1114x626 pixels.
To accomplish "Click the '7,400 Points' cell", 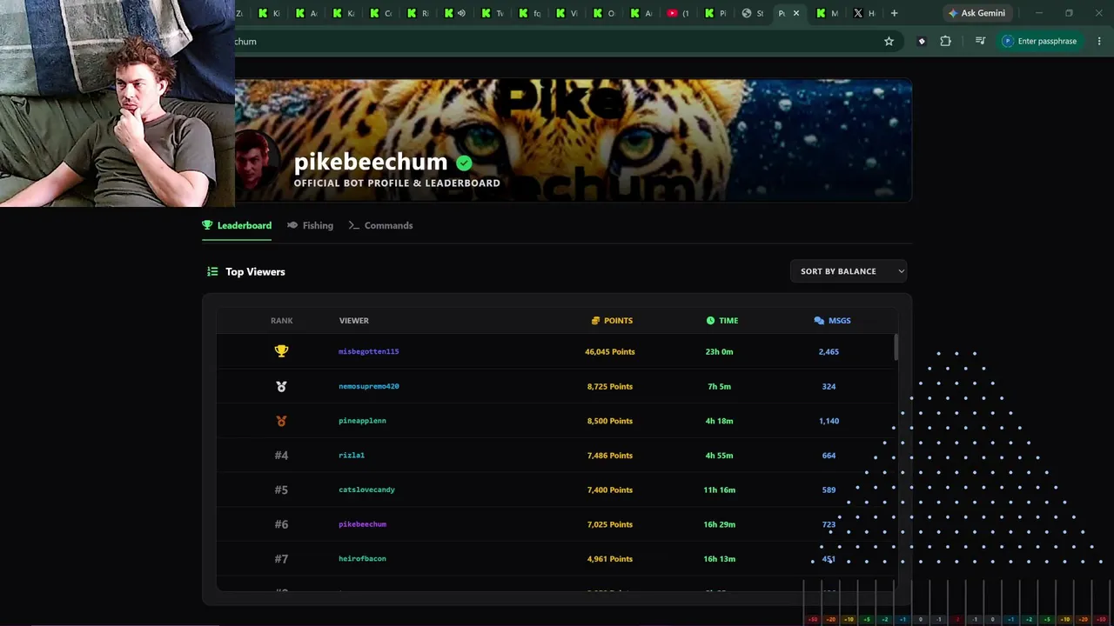I will coord(610,489).
